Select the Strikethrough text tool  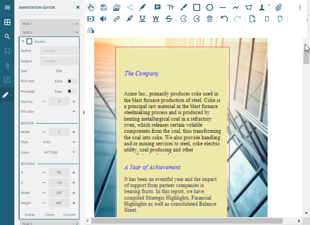coord(169,19)
